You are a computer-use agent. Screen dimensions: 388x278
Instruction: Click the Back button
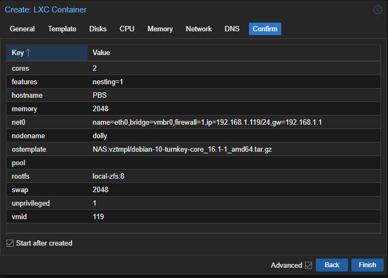332,265
